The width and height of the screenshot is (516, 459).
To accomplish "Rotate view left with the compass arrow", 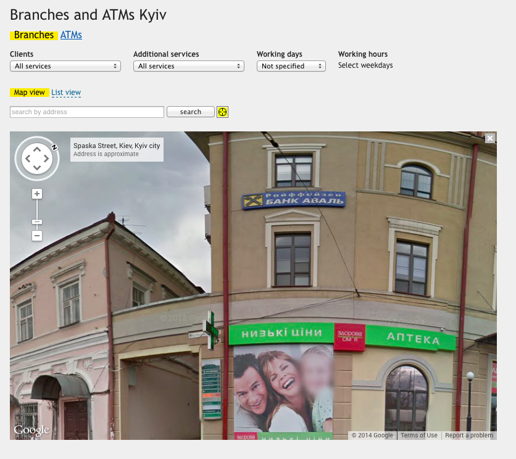I will click(27, 159).
